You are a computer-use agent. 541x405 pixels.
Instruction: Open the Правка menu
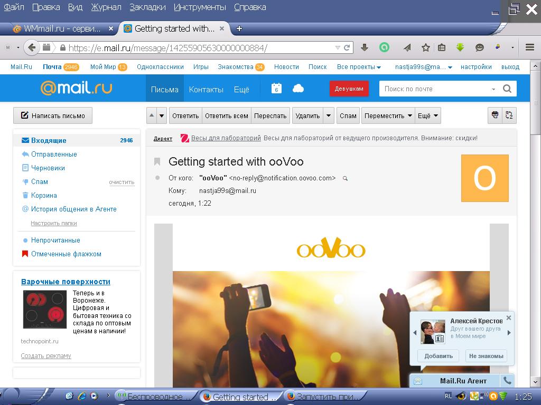[46, 7]
